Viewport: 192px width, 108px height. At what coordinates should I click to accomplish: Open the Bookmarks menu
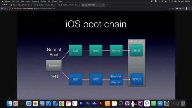coord(36,1)
